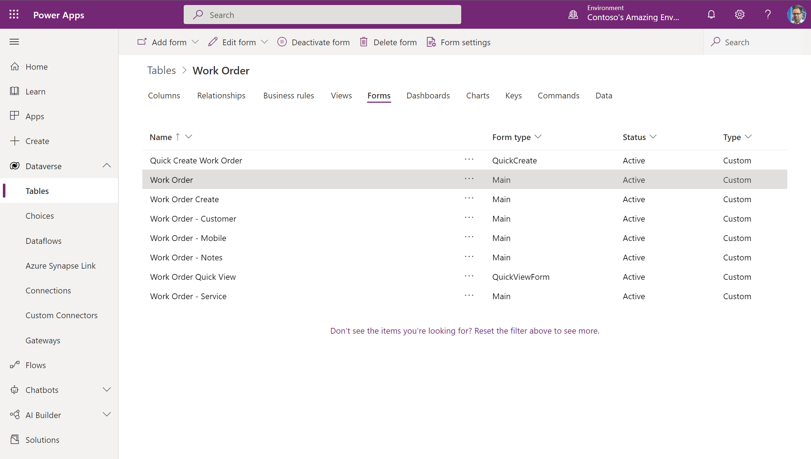Screen dimensions: 811x459
Task: Switch to the Data tab
Action: click(x=604, y=96)
